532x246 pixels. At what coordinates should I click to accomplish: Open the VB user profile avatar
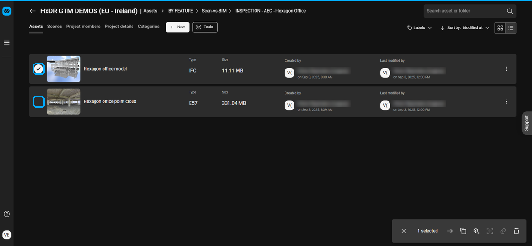7,235
